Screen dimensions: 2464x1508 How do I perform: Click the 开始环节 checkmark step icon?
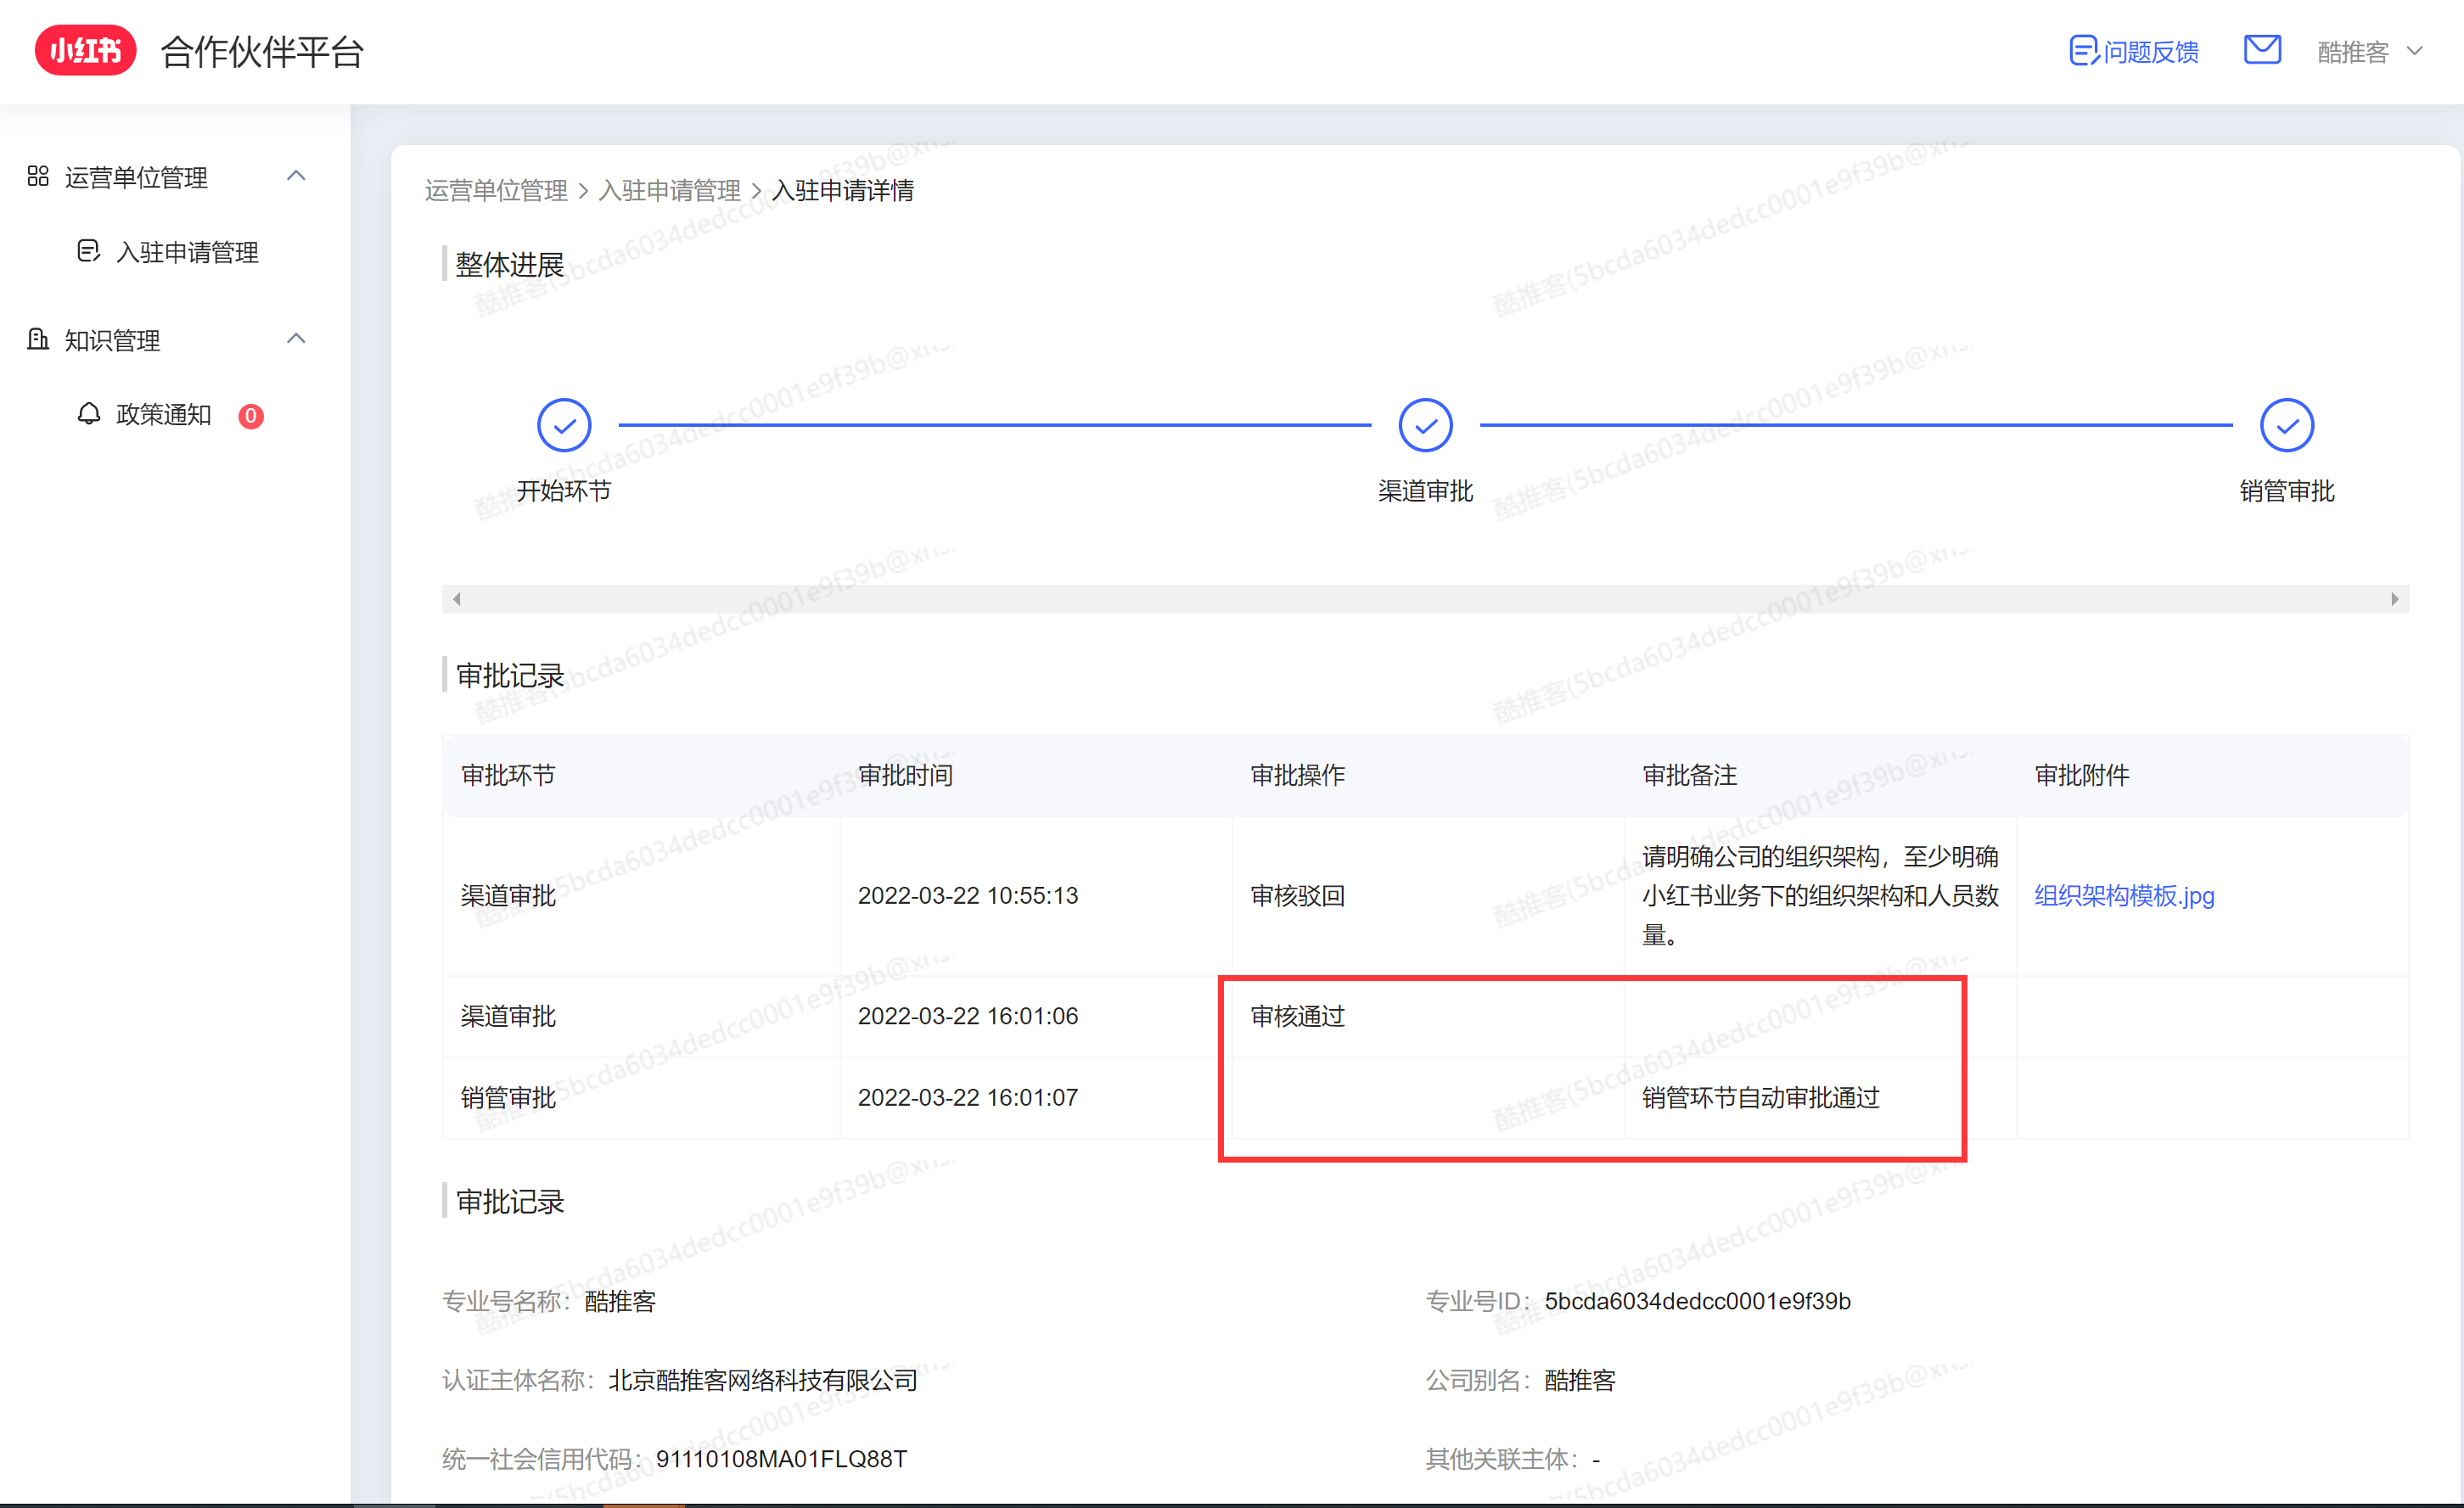pos(564,426)
